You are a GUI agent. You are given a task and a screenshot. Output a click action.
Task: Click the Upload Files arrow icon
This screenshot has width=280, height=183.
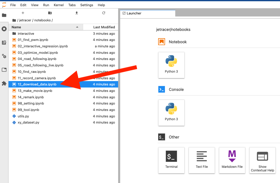[77, 13]
